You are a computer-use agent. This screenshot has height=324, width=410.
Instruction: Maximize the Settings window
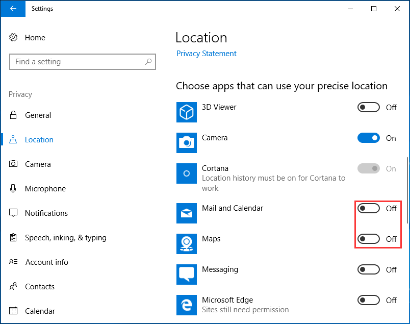click(x=374, y=9)
